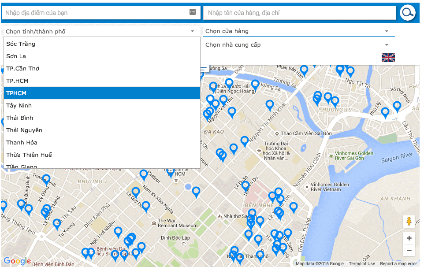Click the Google logo on the map
Image resolution: width=424 pixels, height=274 pixels.
tap(17, 261)
